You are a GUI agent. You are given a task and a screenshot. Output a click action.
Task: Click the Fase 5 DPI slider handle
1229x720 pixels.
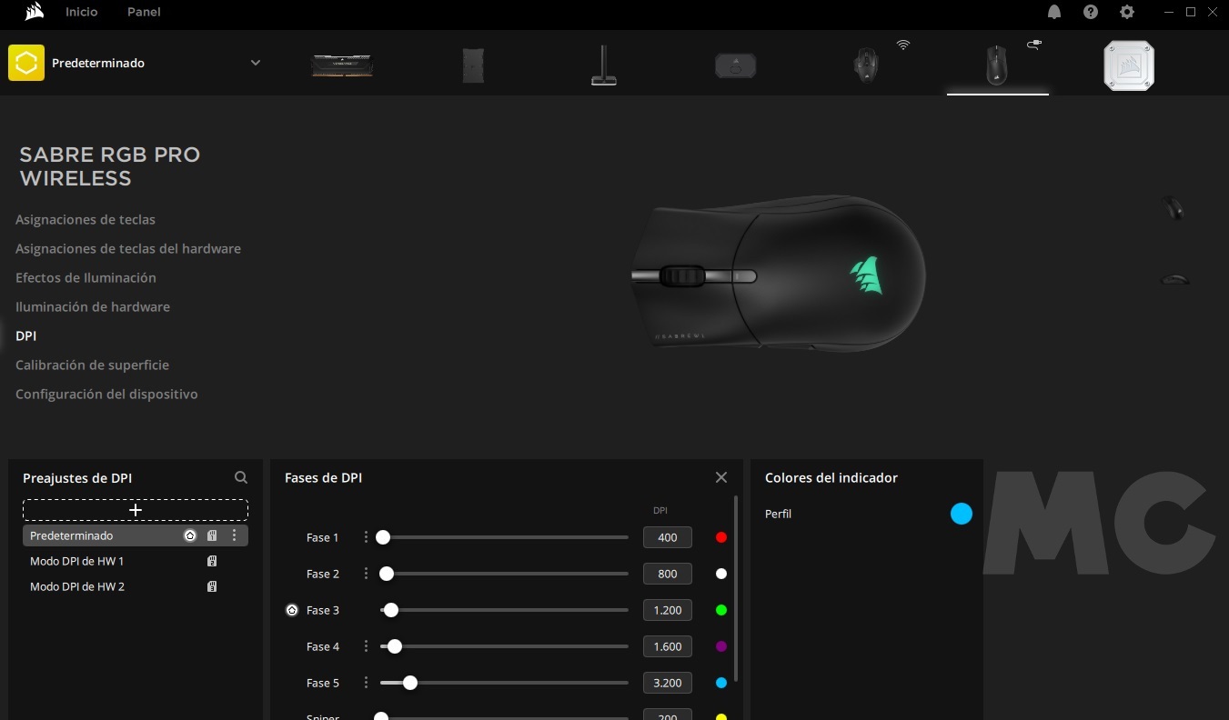coord(410,683)
